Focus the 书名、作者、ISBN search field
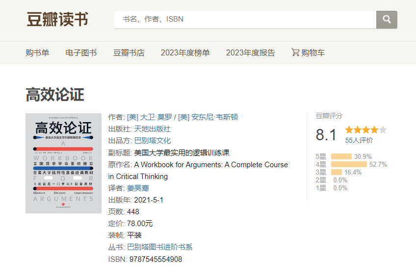416x278 pixels. coord(245,20)
